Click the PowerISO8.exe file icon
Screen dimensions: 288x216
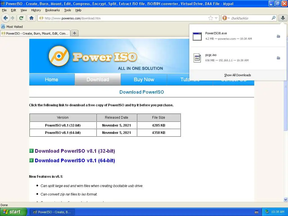[x=197, y=36]
